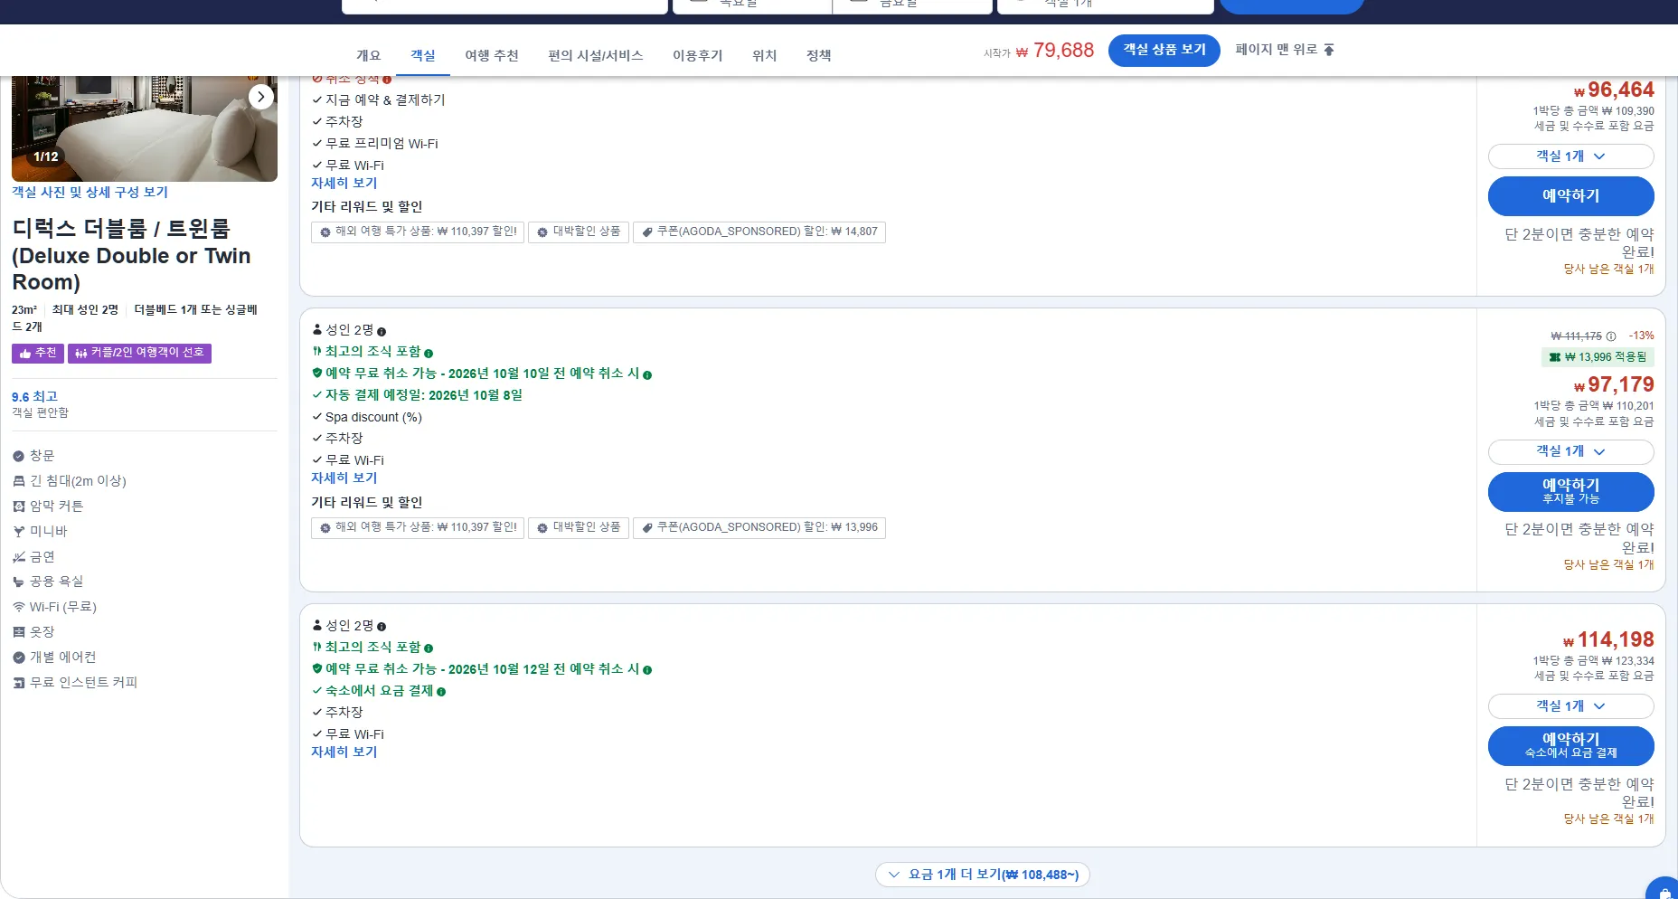Viewport: 1678px width, 899px height.
Task: Click info icon after 10월 10일 전 예약 취소 시
Action: click(x=647, y=374)
